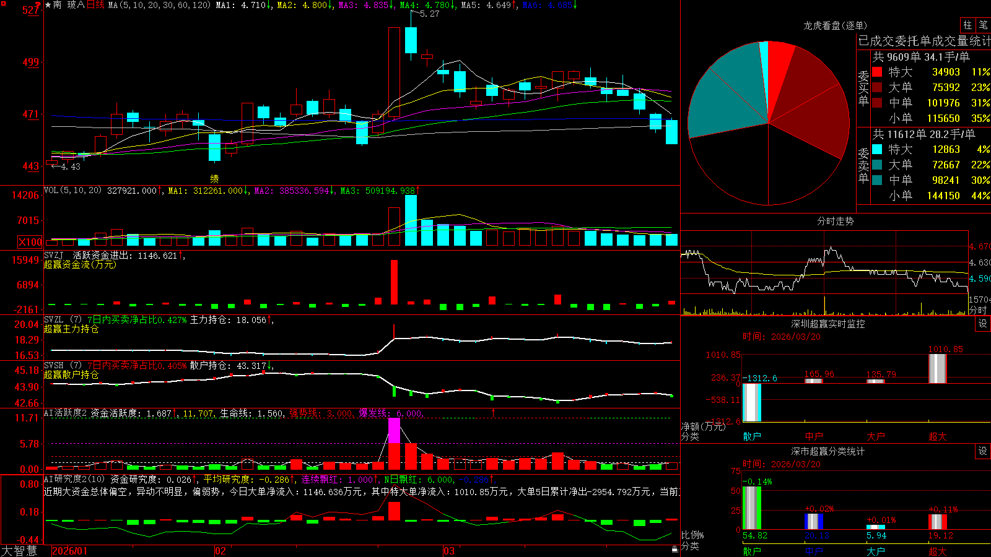Open 设 settings for 深圳超赢实时监控
991x557 pixels.
tap(982, 324)
